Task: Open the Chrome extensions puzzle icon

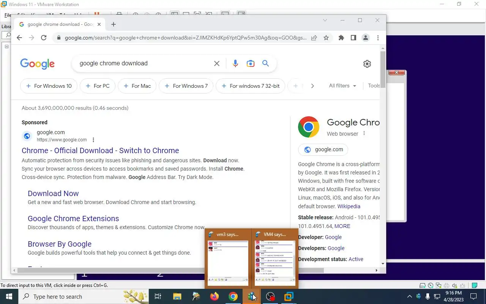Action: pos(341,38)
